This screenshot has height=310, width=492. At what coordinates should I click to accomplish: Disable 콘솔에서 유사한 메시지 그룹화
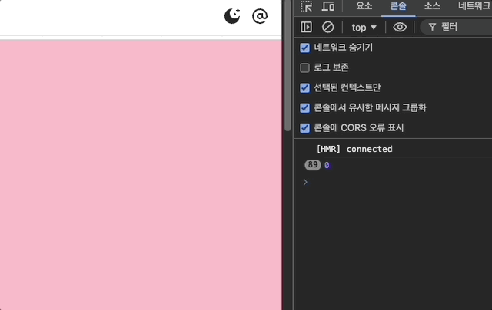pos(305,107)
